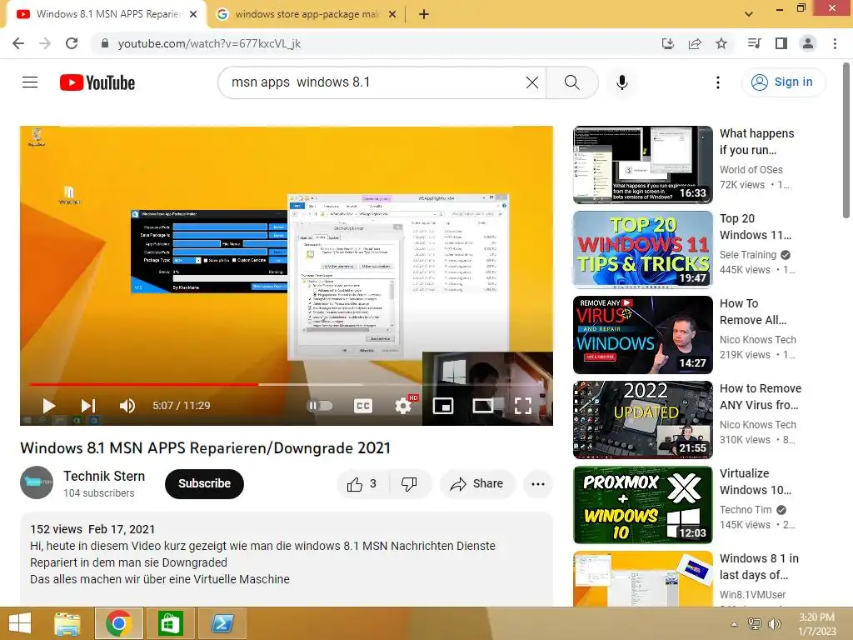853x640 pixels.
Task: Toggle closed captions CC
Action: coord(363,406)
